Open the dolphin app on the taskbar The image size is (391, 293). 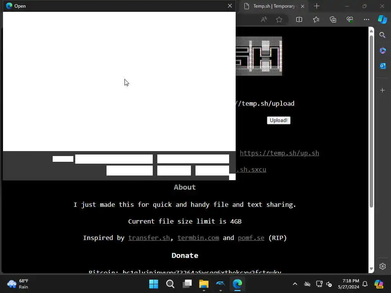[x=221, y=284]
